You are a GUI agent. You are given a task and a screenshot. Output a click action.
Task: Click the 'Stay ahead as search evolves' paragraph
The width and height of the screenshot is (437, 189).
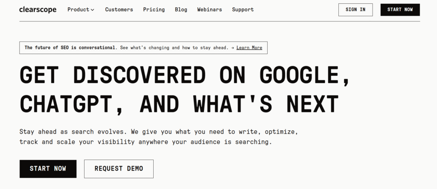(x=145, y=137)
